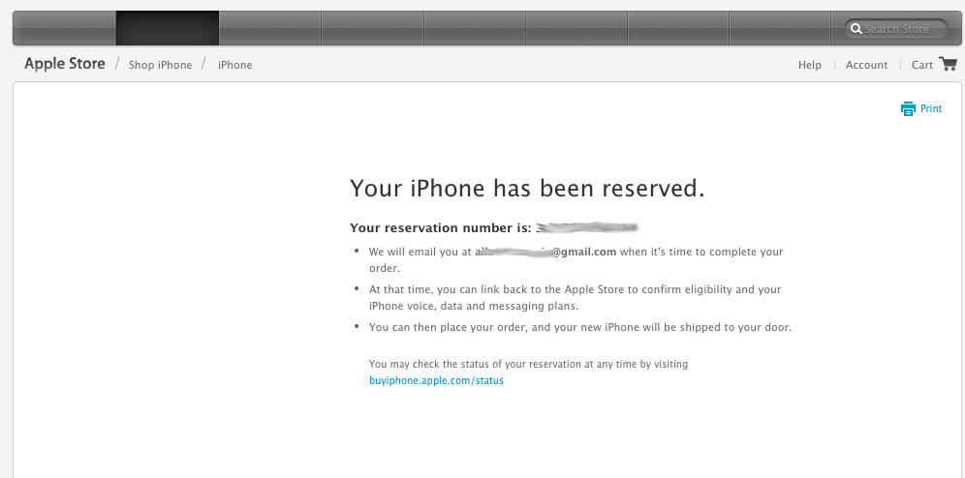Image resolution: width=965 pixels, height=478 pixels.
Task: Click the blurred reservation number value
Action: click(586, 228)
